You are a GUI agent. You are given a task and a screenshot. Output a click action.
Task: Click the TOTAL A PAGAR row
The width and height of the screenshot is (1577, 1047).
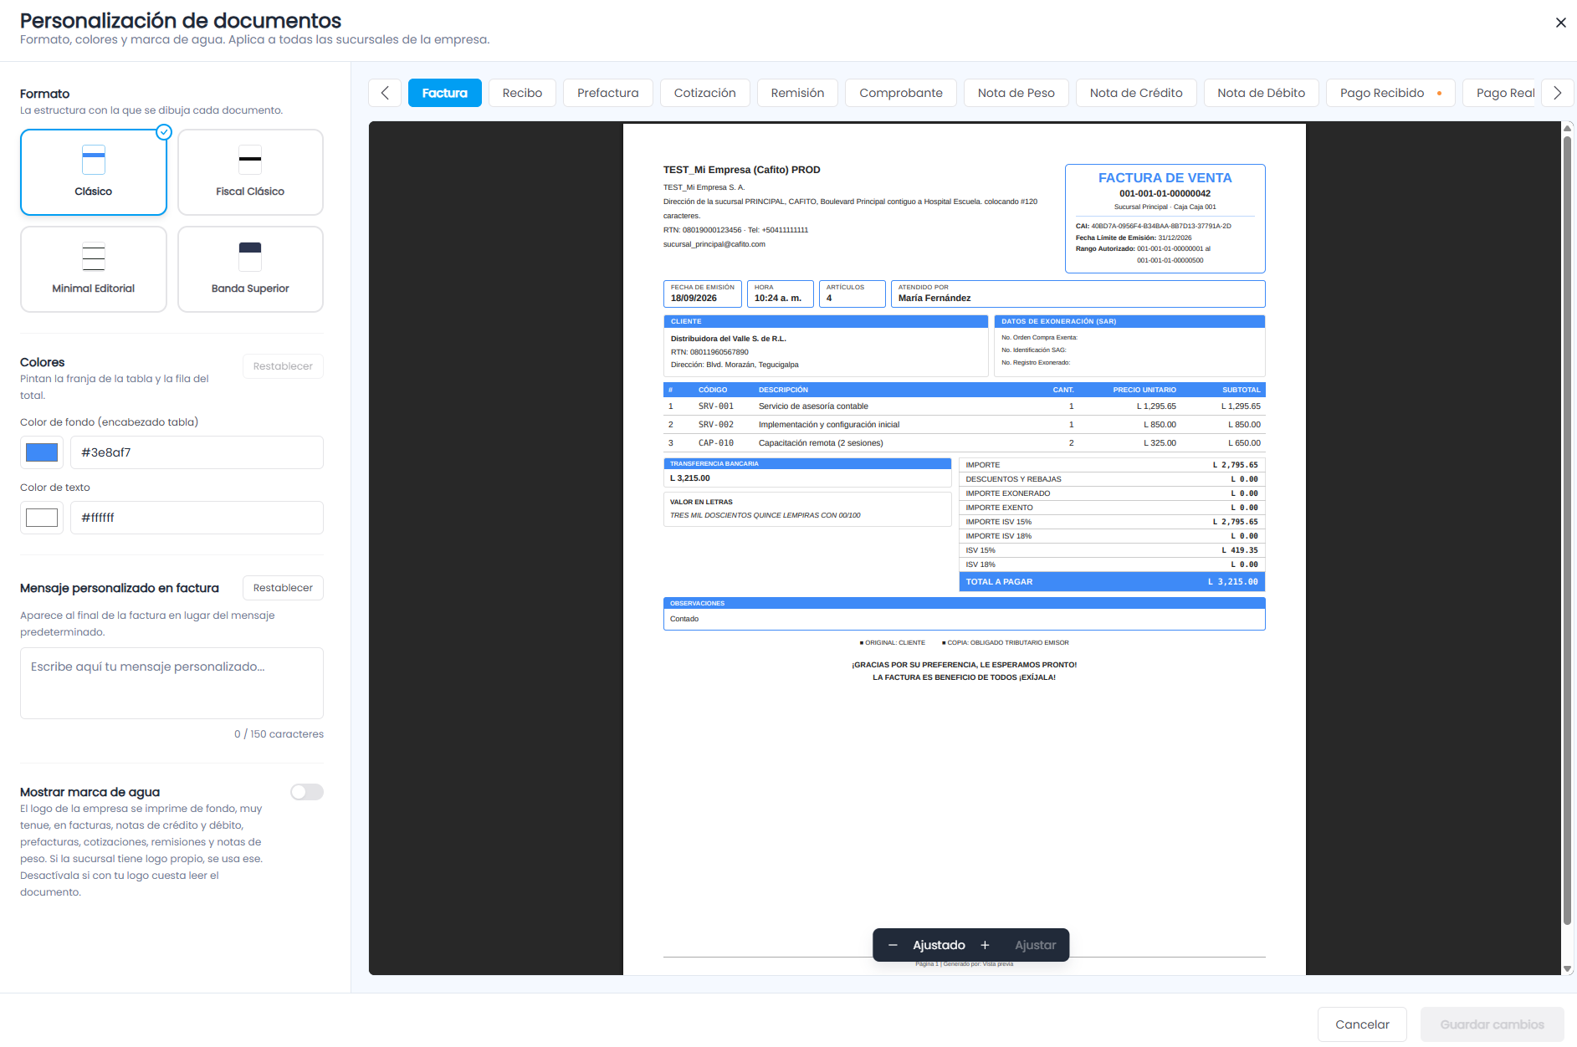point(1112,582)
